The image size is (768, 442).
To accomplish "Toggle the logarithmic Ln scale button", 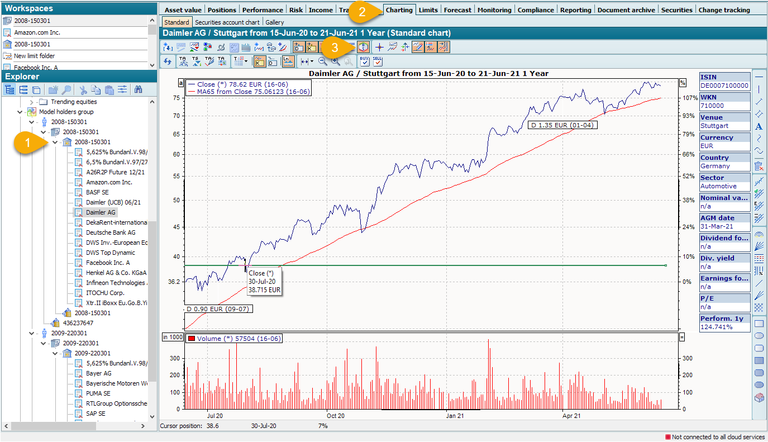I will click(288, 61).
